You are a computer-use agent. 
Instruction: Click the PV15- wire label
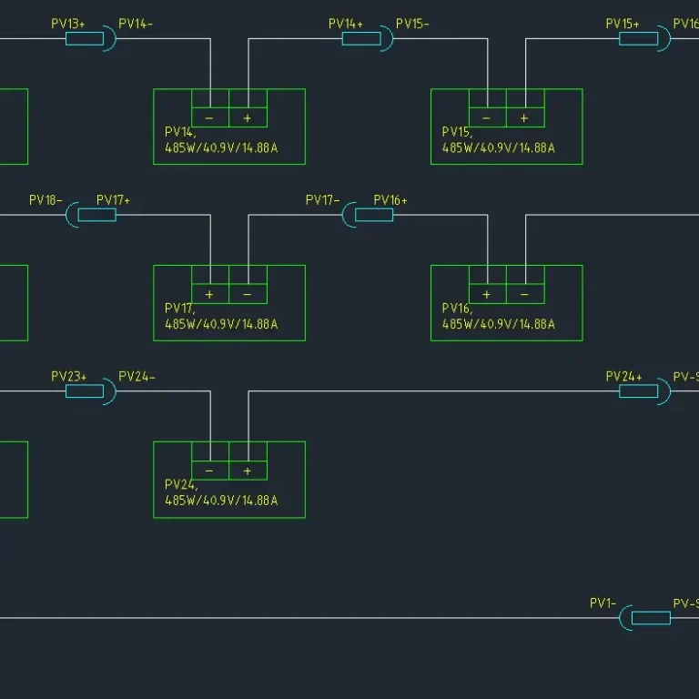coord(412,24)
